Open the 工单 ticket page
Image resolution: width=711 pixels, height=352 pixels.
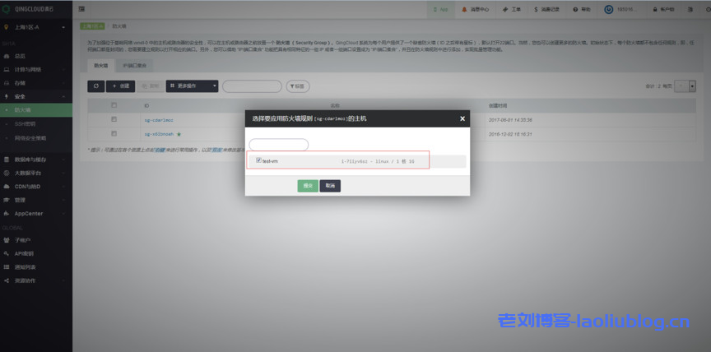point(512,10)
